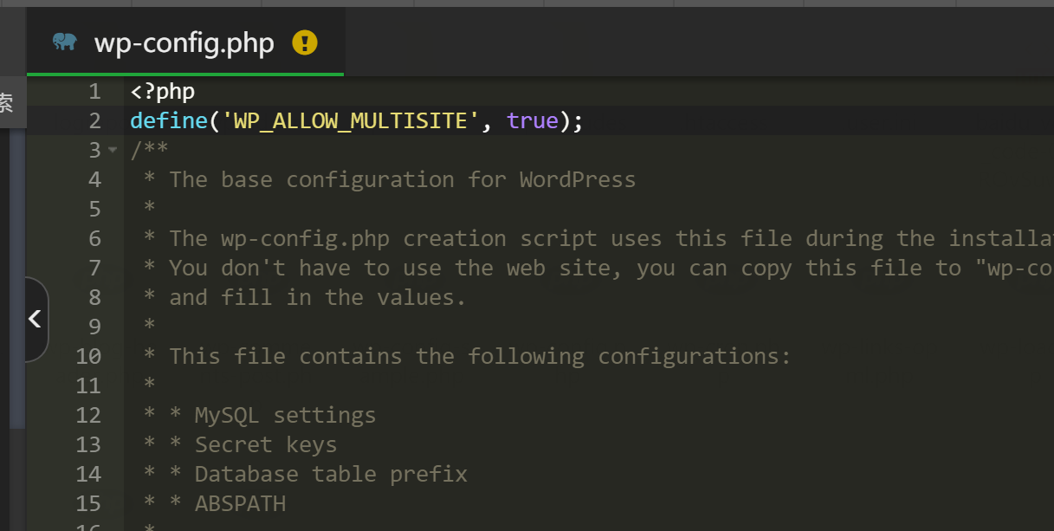Click the true value on line 2
The width and height of the screenshot is (1054, 531).
[x=533, y=120]
